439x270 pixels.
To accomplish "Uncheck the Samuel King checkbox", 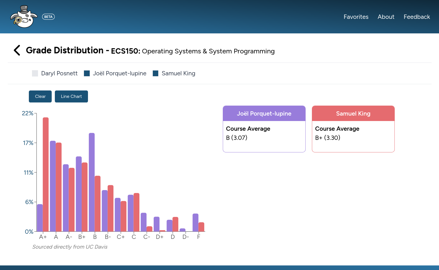I will [x=156, y=73].
